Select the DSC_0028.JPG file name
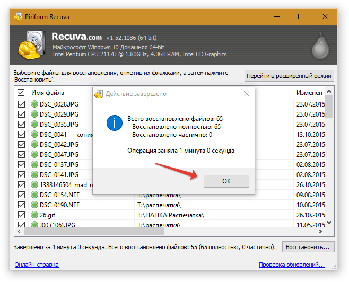The width and height of the screenshot is (349, 282). coord(59,104)
